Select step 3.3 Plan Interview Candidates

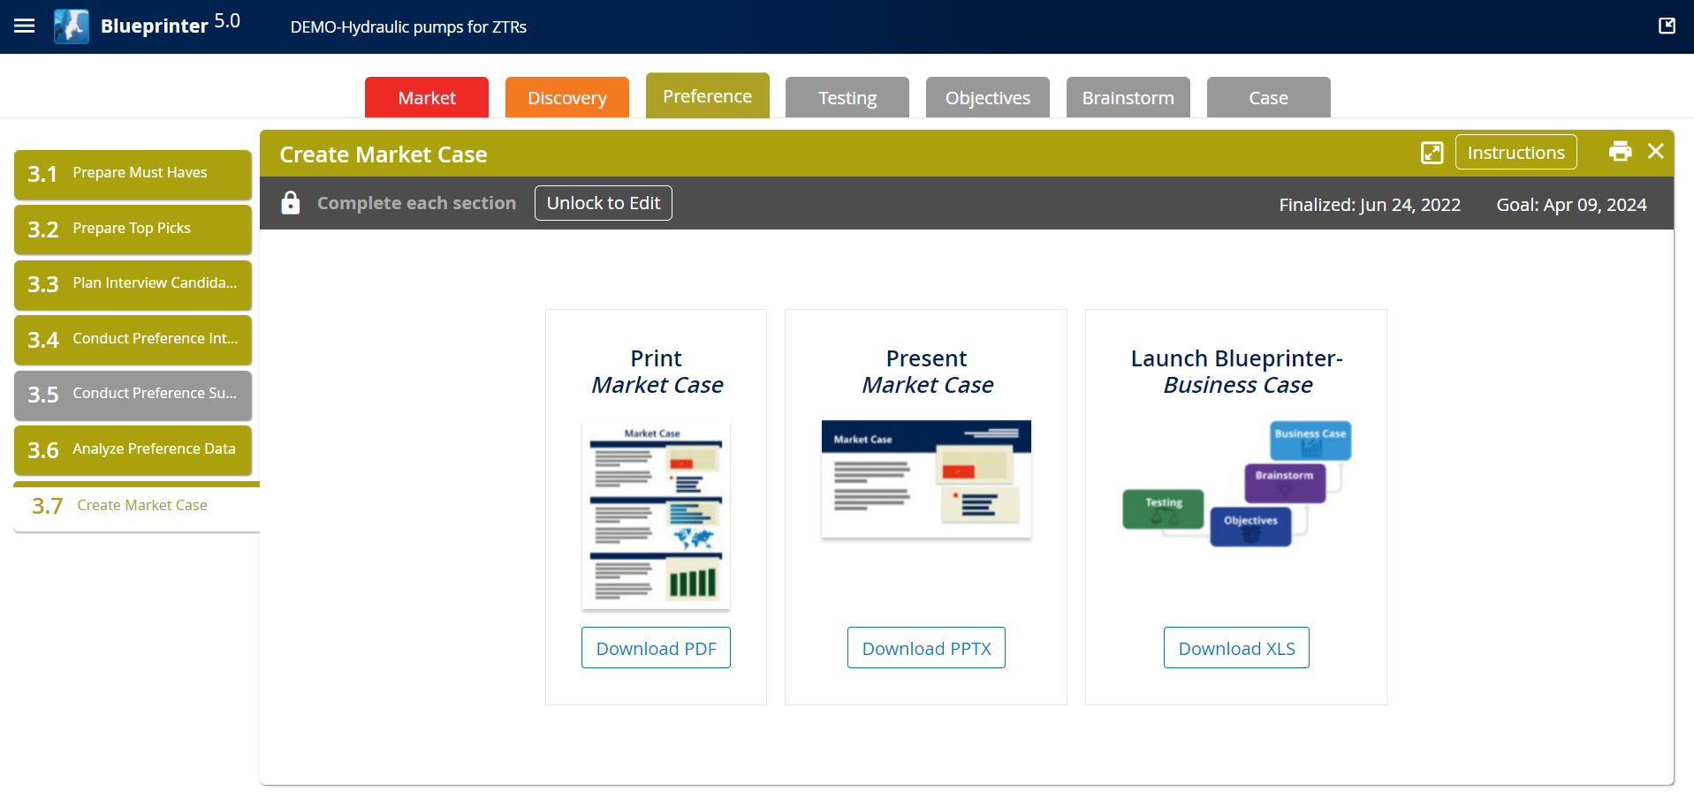coord(133,284)
